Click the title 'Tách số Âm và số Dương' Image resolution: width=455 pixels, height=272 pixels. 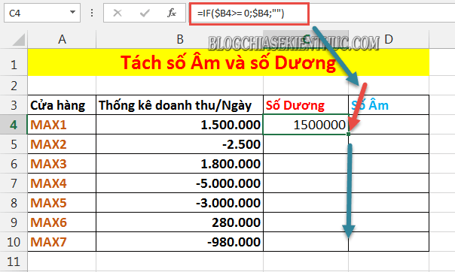coord(228,62)
